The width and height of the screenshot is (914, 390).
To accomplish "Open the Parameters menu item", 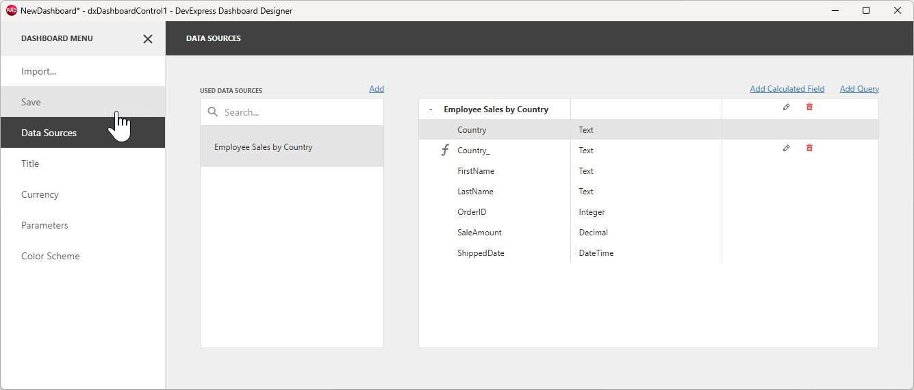I will 83,225.
